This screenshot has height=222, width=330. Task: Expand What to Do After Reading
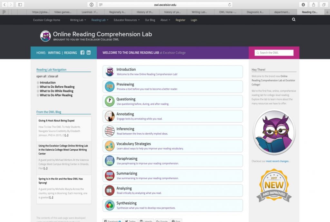coord(38,95)
